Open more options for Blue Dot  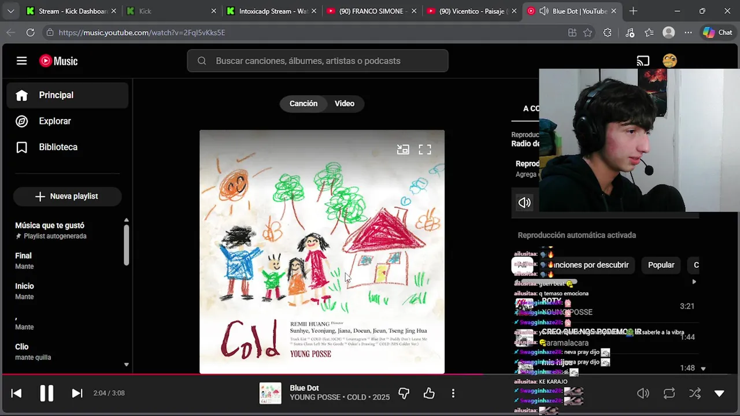click(453, 393)
